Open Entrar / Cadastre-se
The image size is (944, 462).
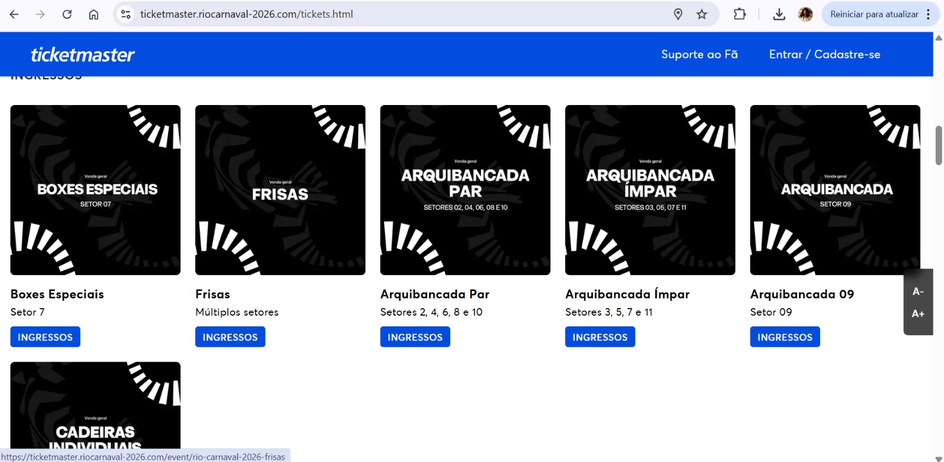pos(824,54)
